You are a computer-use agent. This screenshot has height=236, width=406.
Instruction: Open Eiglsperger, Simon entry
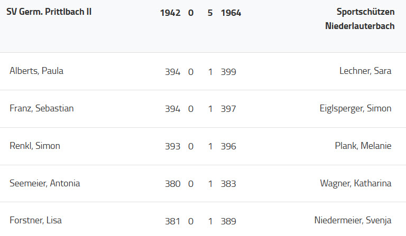[355, 109]
